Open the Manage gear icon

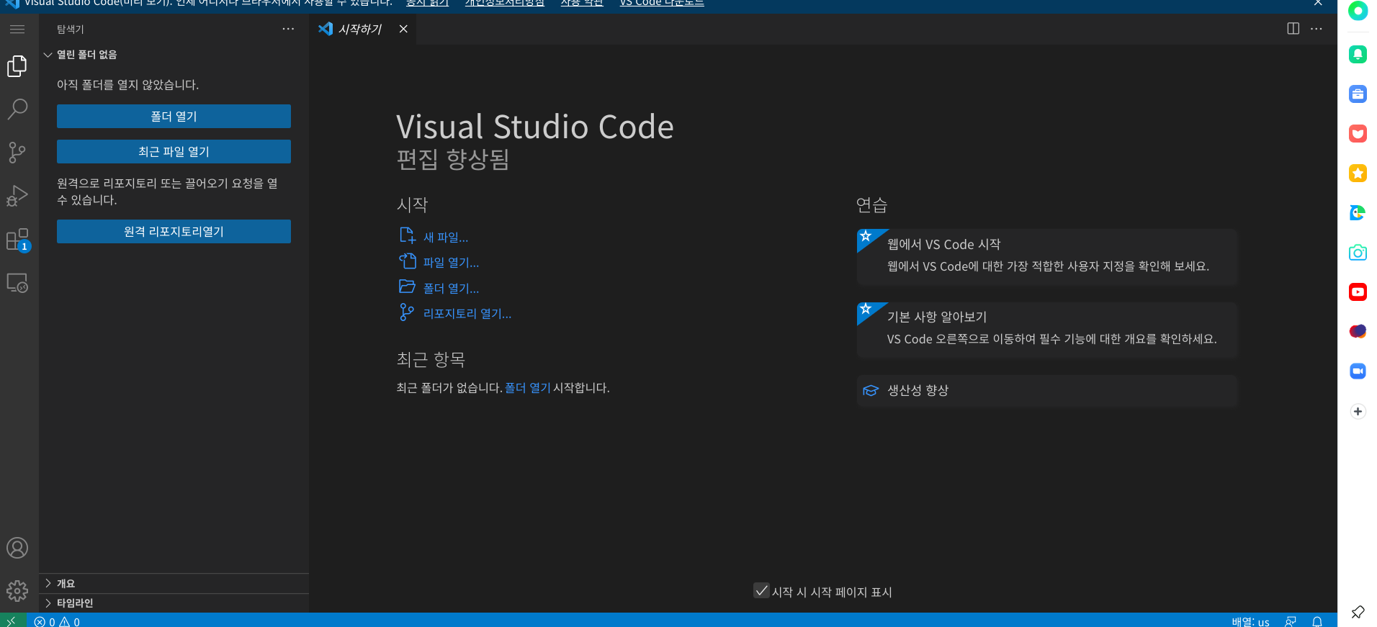pos(17,591)
